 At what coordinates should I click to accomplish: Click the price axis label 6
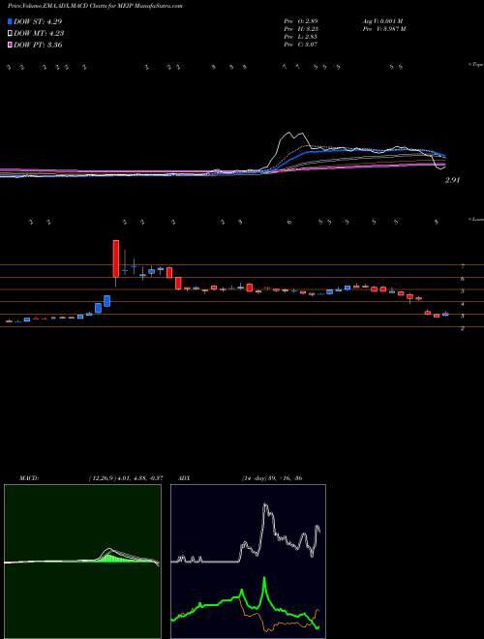(x=463, y=279)
